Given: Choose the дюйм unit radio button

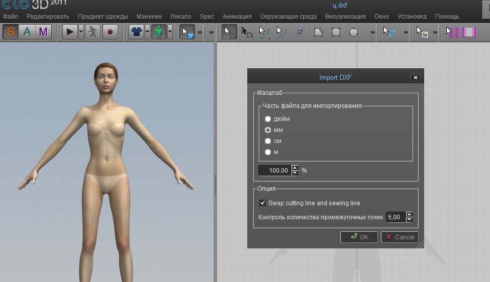Looking at the screenshot, I should [268, 119].
